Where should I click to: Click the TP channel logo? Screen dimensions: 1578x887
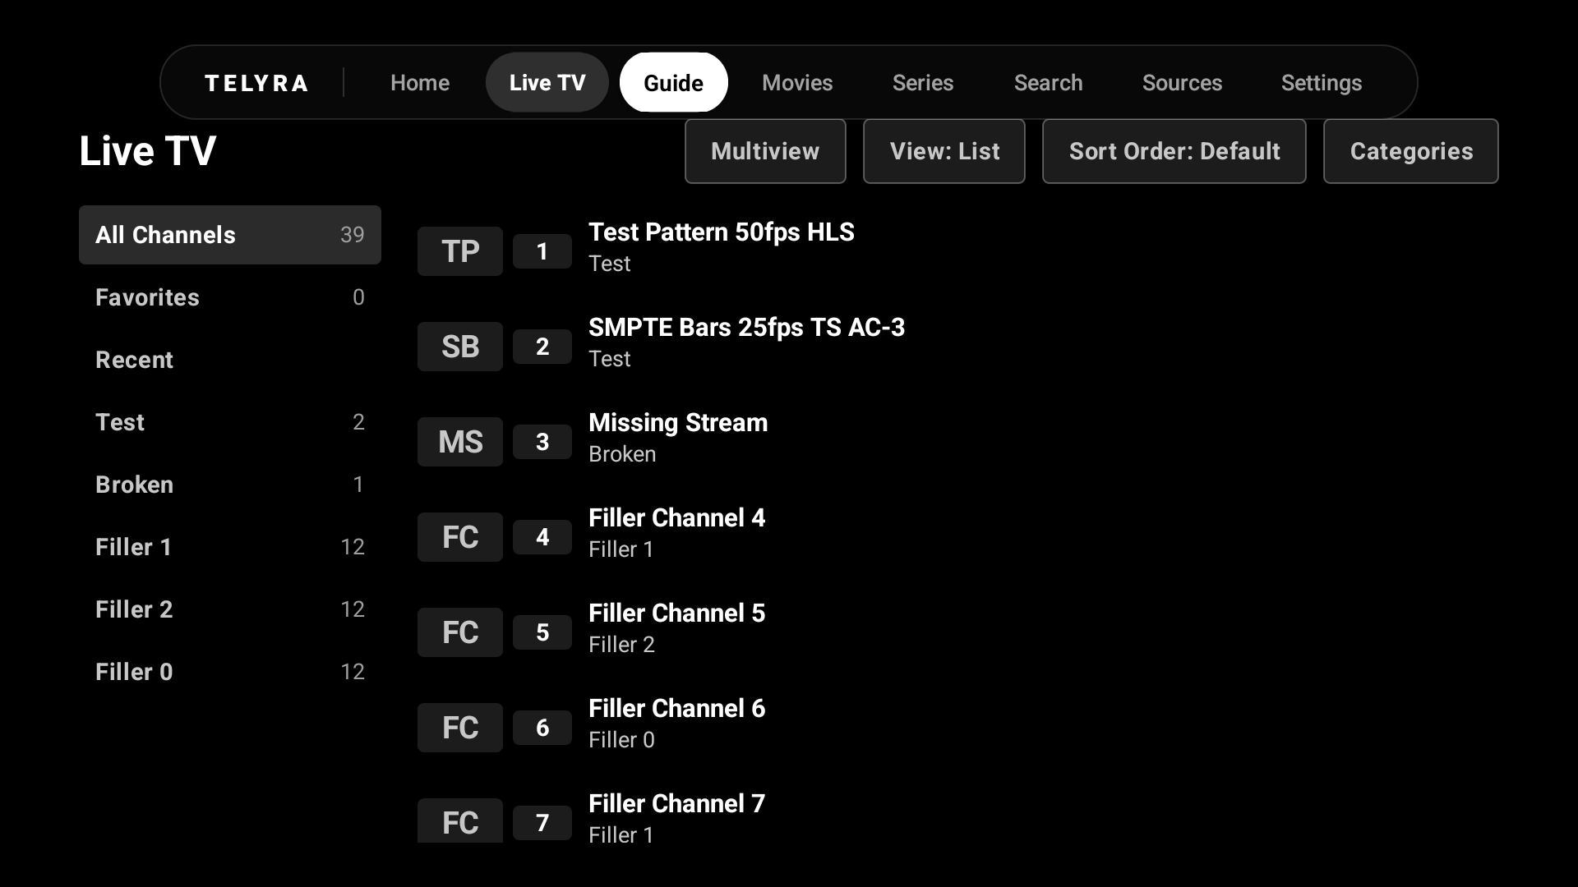(460, 251)
